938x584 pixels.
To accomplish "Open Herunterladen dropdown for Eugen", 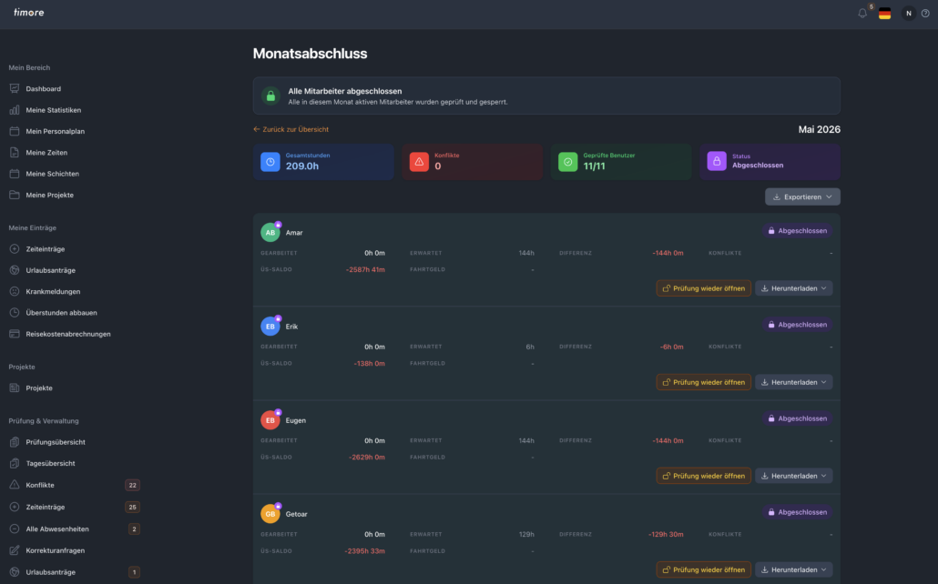I will point(794,476).
